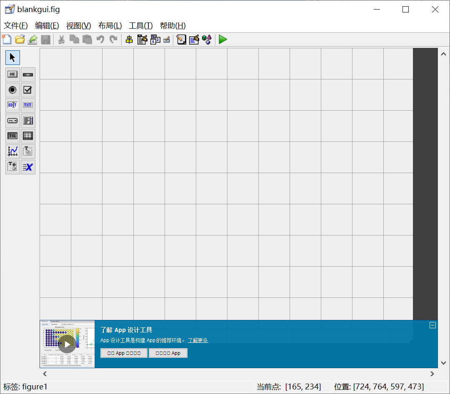Run the figure with the green arrow
This screenshot has height=394, width=450.
point(222,39)
